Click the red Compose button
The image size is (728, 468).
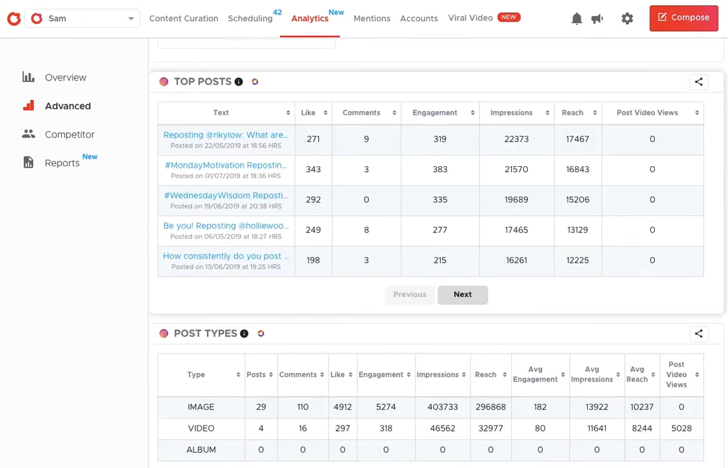pos(683,19)
